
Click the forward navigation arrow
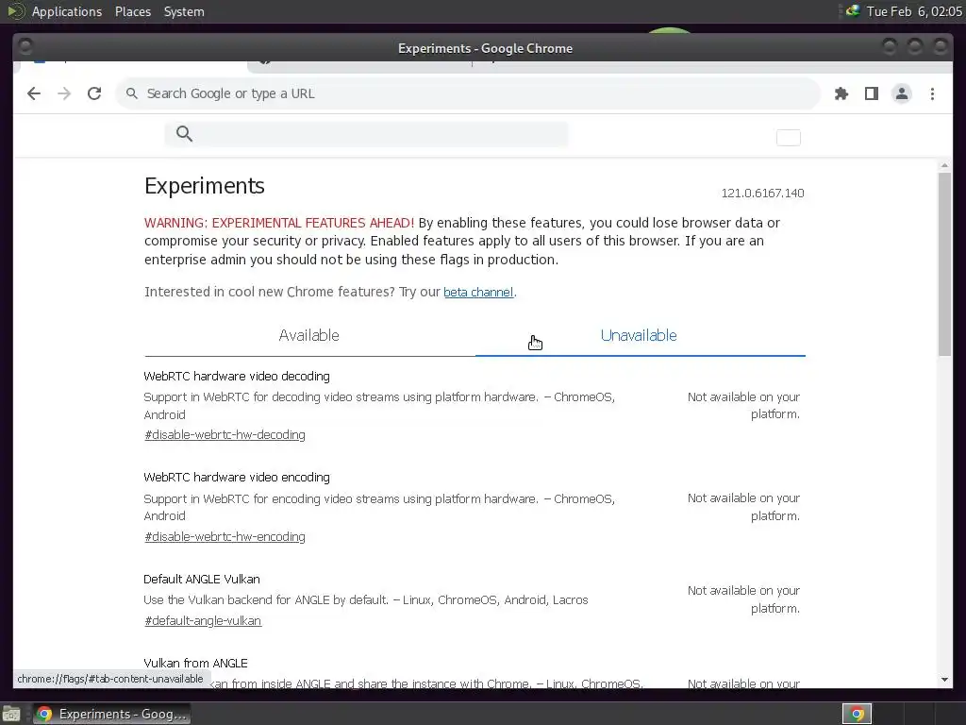64,93
